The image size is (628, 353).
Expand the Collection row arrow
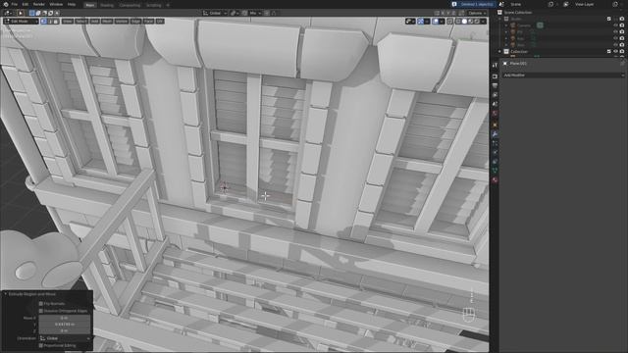coord(499,52)
